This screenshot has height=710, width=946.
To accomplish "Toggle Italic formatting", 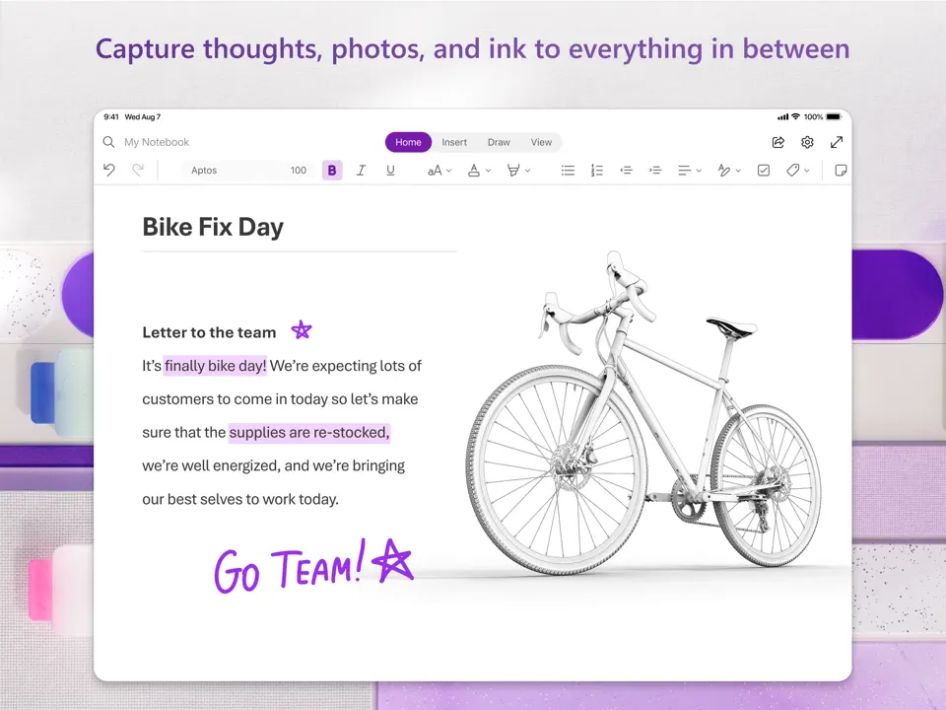I will click(x=361, y=171).
